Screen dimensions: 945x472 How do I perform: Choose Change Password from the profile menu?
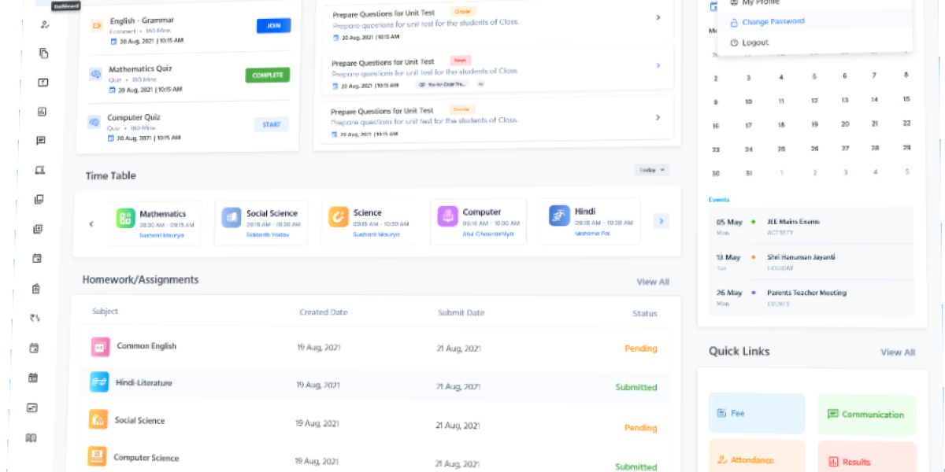point(773,22)
